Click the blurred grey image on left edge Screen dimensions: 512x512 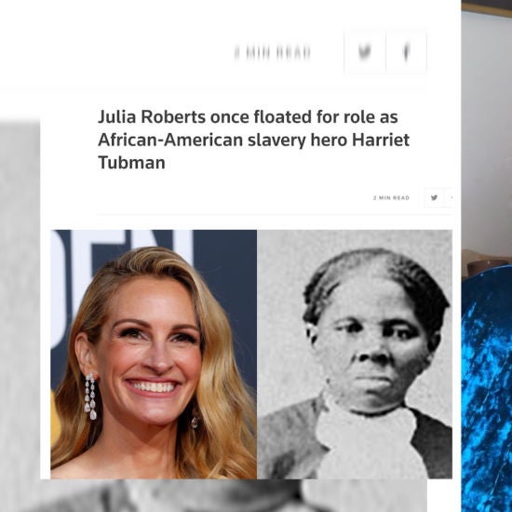20,314
